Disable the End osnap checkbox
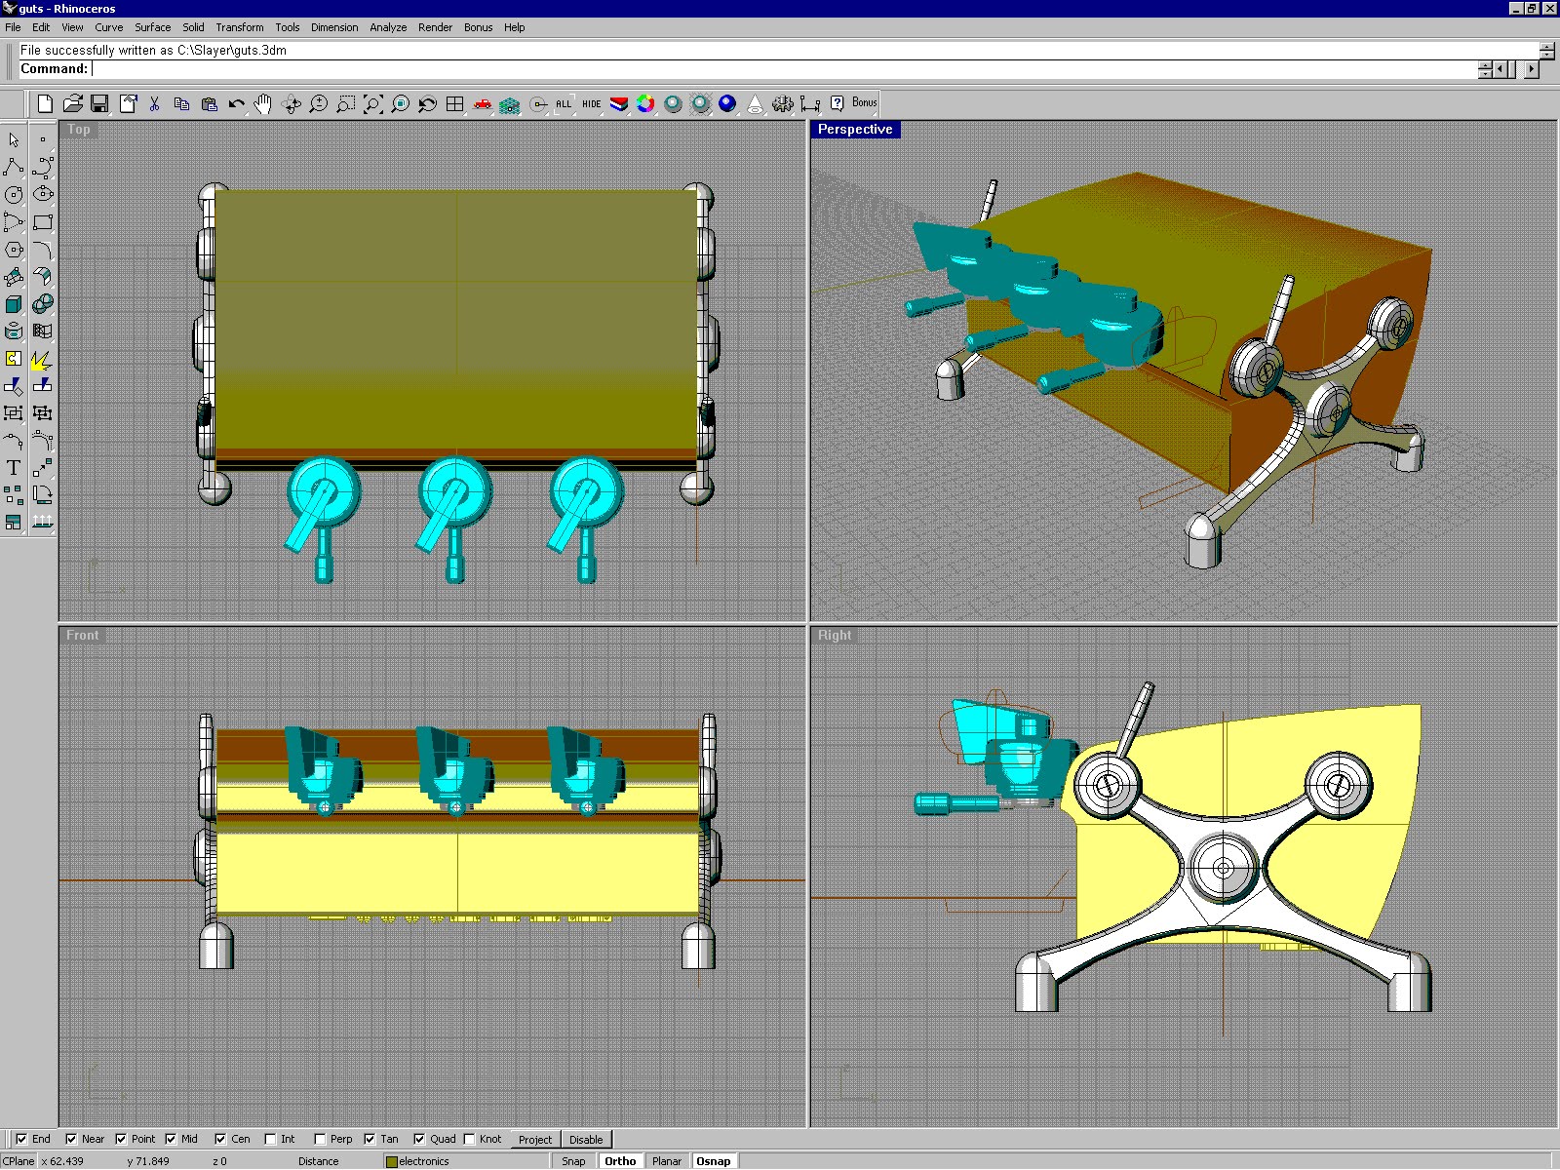 coord(22,1138)
